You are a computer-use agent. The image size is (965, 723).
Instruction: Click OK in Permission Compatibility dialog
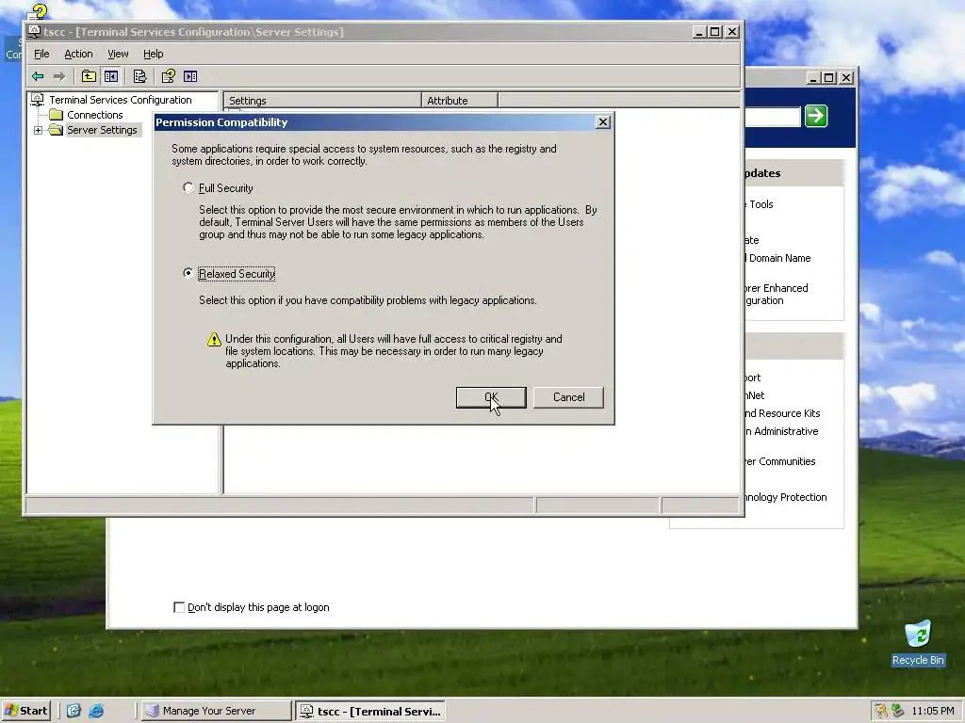point(491,397)
